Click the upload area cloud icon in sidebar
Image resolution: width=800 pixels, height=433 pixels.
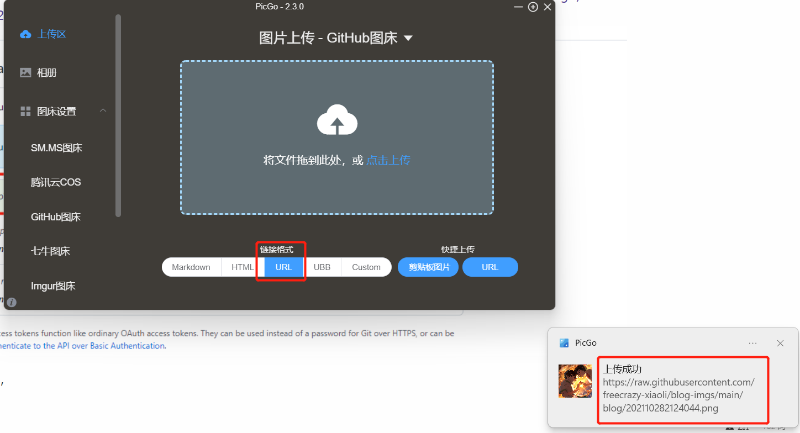[25, 34]
